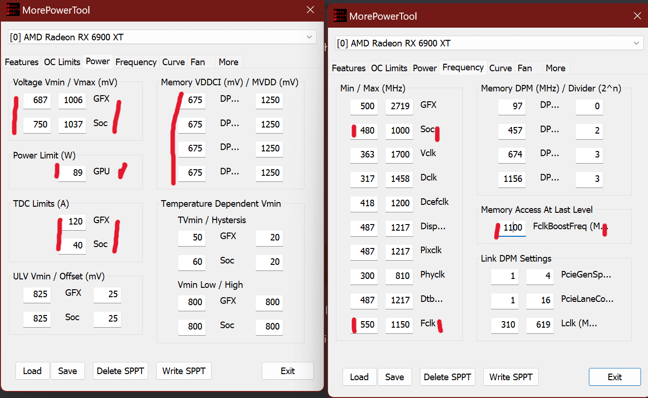
Task: Click FclkBoostFreq field showing 1100
Action: coord(512,228)
